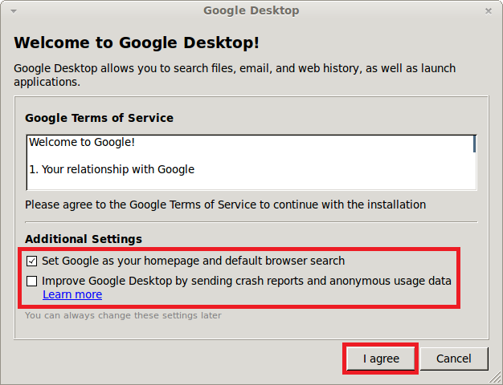Image resolution: width=503 pixels, height=385 pixels.
Task: Click the 'Welcome to Google Desktop!' title
Action: click(x=137, y=43)
